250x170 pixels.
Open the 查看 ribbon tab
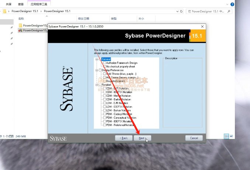[22, 4]
